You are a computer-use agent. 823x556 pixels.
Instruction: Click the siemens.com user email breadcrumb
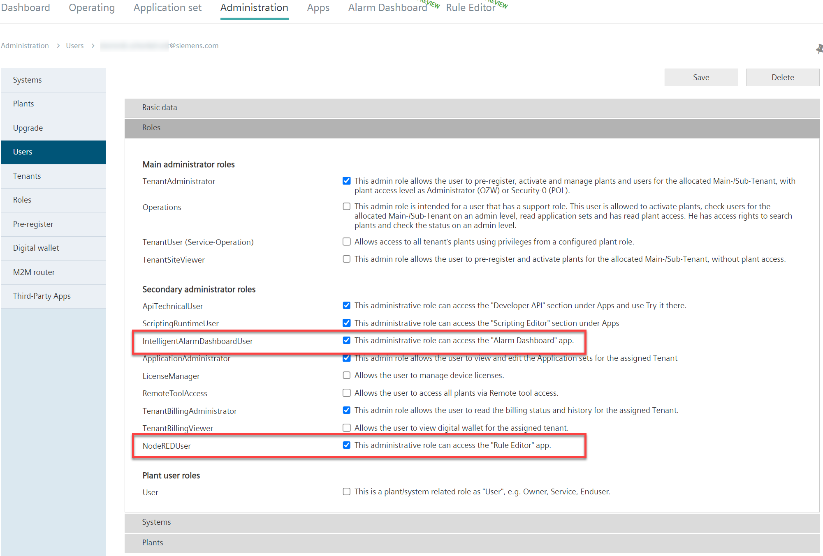pos(160,46)
